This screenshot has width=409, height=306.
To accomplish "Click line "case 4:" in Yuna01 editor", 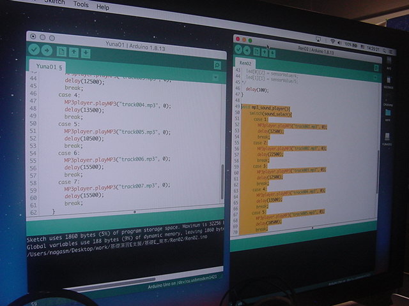I will (69, 95).
